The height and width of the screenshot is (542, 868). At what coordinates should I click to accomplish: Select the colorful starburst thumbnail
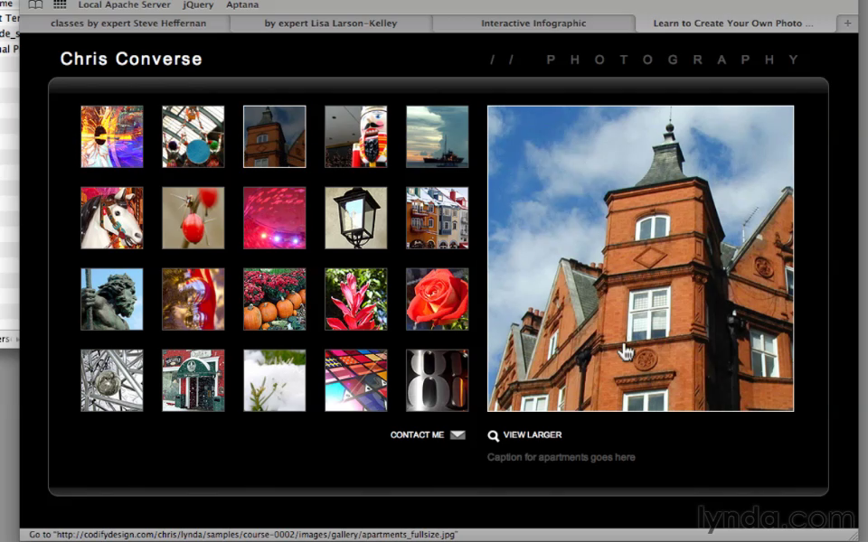(112, 136)
